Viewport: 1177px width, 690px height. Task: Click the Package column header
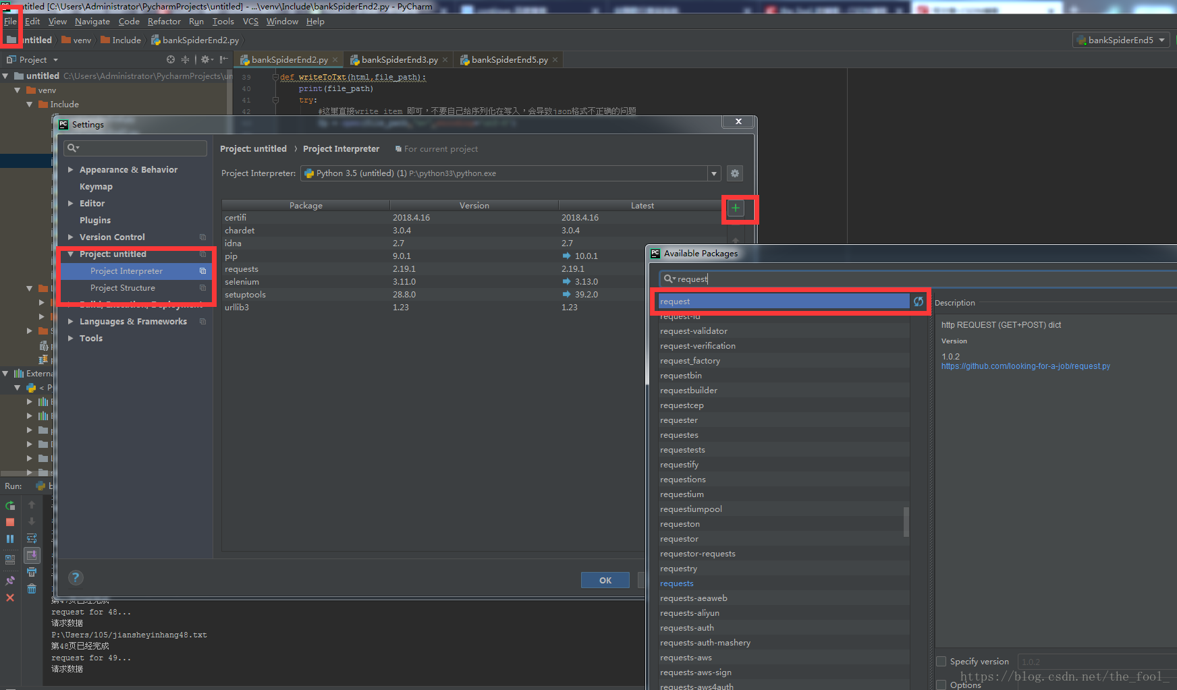coord(306,206)
